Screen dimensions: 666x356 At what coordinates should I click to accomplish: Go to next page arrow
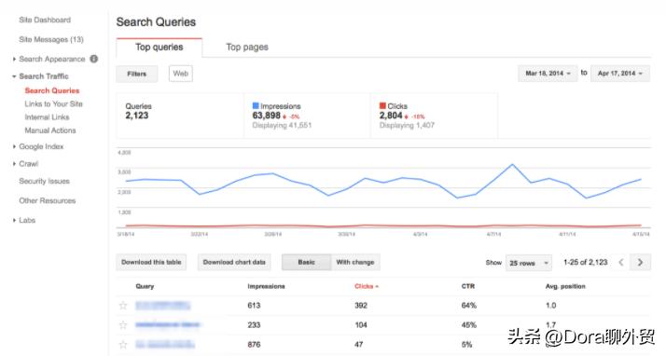[640, 263]
